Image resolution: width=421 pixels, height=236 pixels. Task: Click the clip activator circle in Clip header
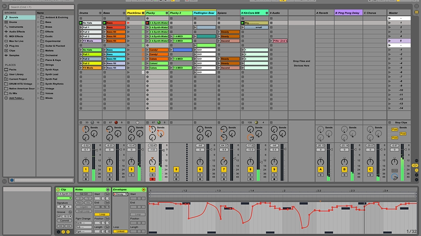coord(58,189)
